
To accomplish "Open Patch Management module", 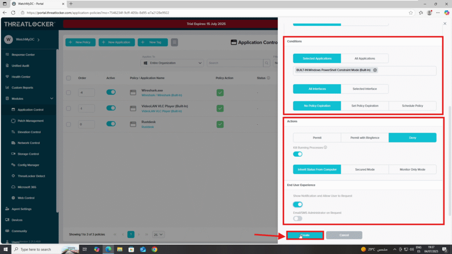I will 30,121.
